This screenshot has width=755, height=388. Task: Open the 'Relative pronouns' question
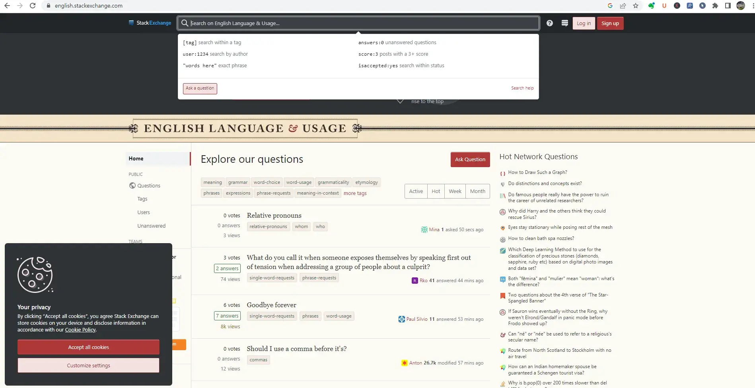(x=274, y=215)
